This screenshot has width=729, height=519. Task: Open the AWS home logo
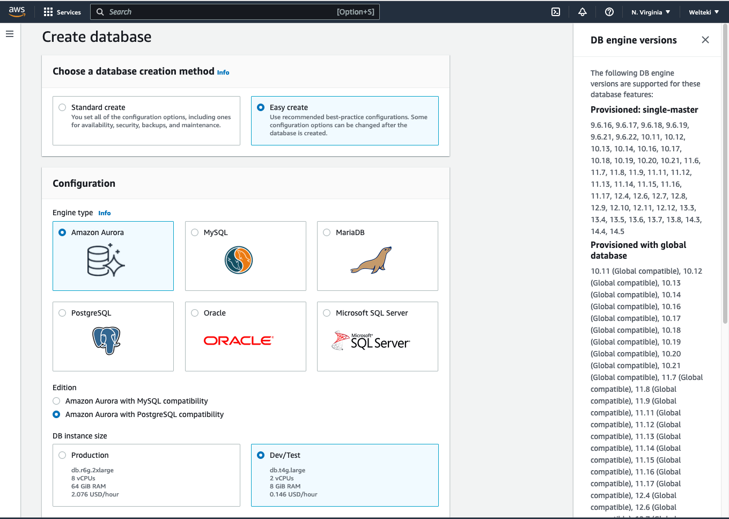(x=17, y=12)
